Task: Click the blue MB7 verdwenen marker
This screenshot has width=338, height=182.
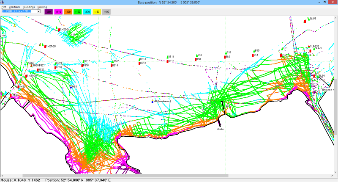Action: tap(153, 102)
